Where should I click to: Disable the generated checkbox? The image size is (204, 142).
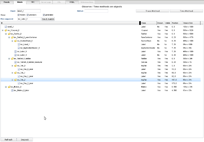[x=44, y=15]
